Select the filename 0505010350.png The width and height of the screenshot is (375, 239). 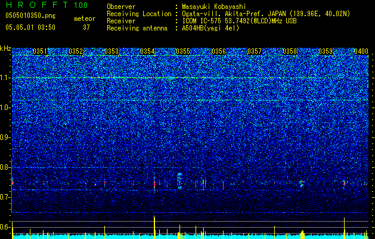(30, 16)
